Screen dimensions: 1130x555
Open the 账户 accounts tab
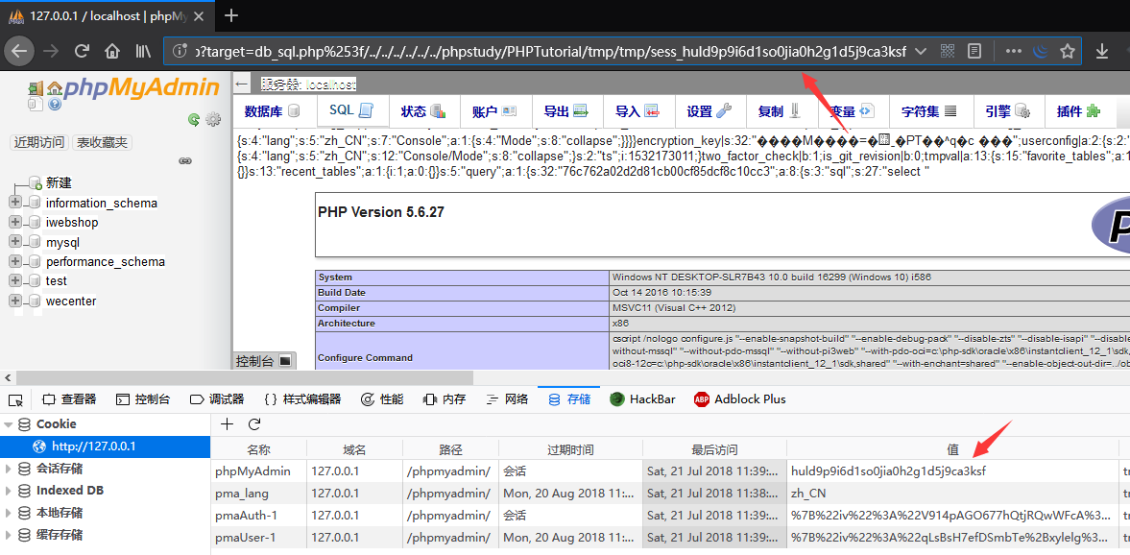pyautogui.click(x=494, y=111)
